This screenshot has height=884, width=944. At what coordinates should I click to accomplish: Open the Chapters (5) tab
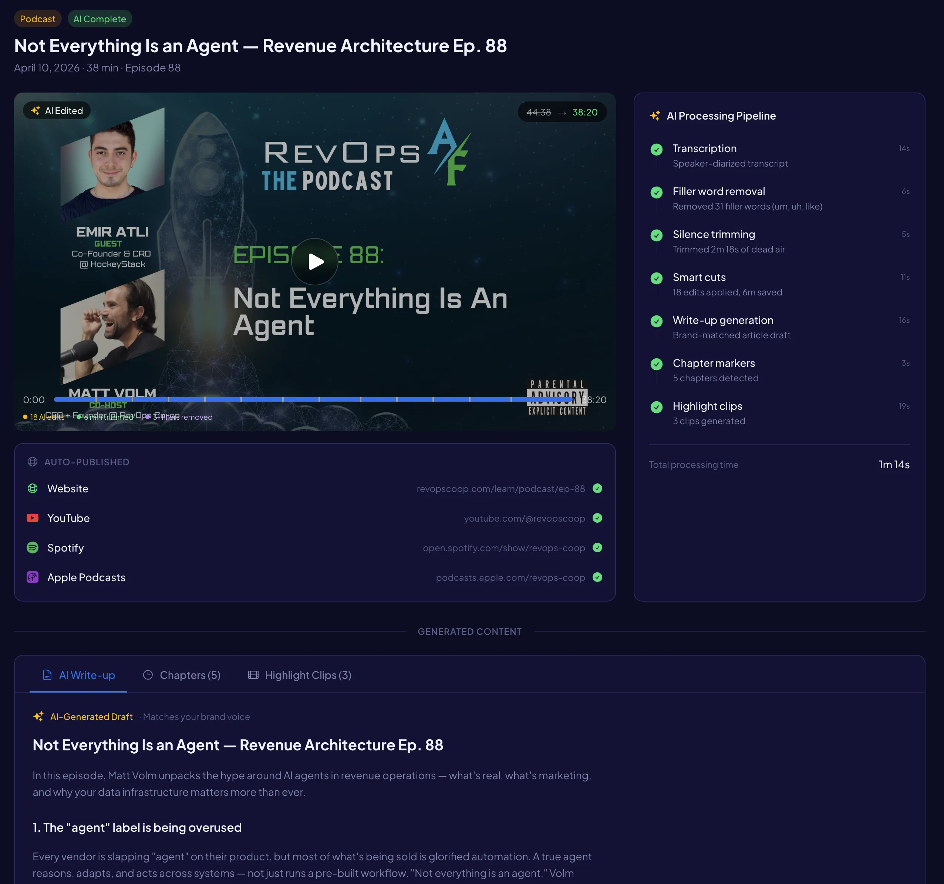[x=190, y=675]
